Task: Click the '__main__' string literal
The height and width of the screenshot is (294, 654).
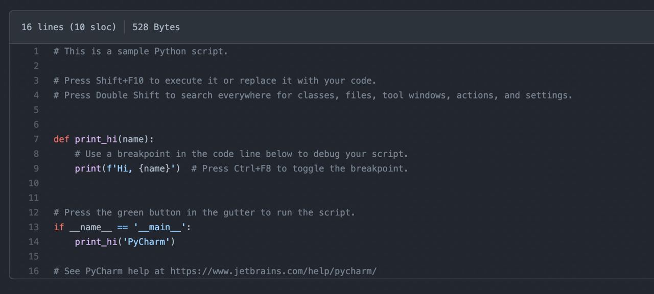Action: click(159, 227)
